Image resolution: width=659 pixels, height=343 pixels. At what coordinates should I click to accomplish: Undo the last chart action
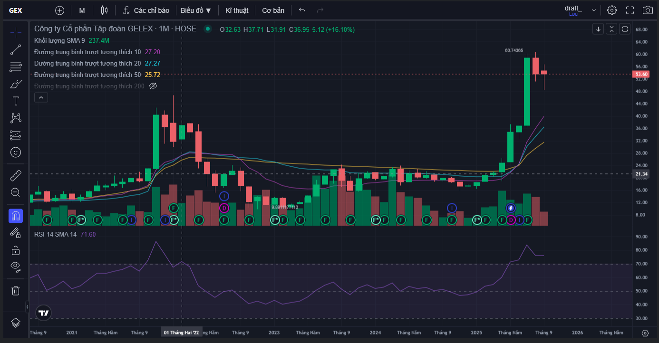pos(302,10)
